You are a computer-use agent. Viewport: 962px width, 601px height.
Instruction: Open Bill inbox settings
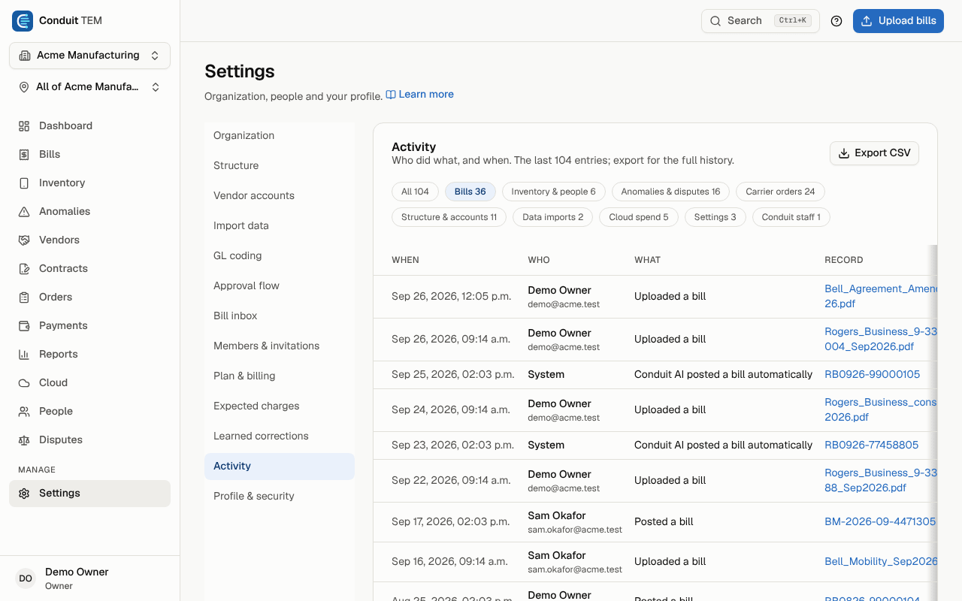tap(280, 316)
